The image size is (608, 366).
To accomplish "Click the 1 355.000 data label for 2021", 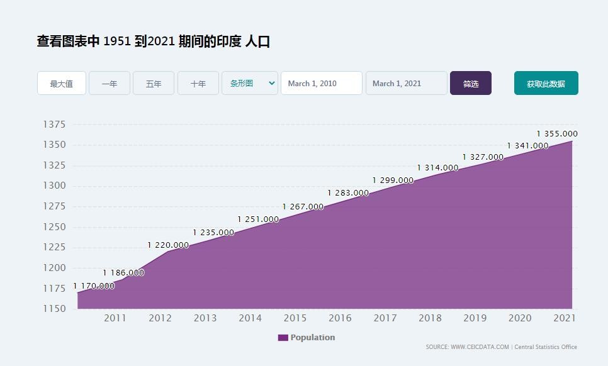I will 557,134.
